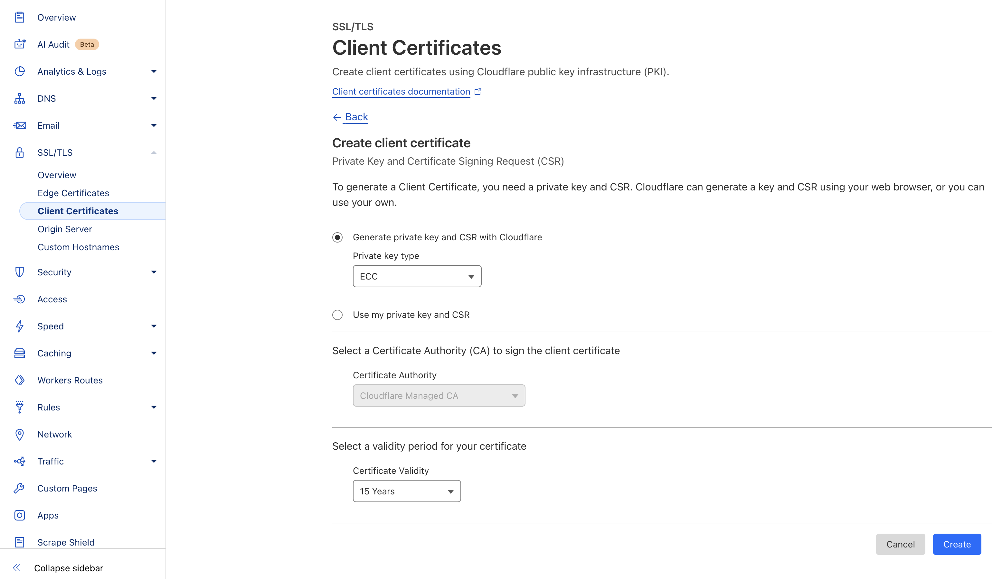Open Edge Certificates in sidebar
This screenshot has width=1002, height=579.
(x=73, y=193)
